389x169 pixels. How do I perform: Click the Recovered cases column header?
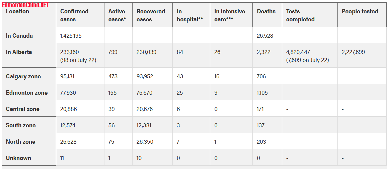click(151, 15)
